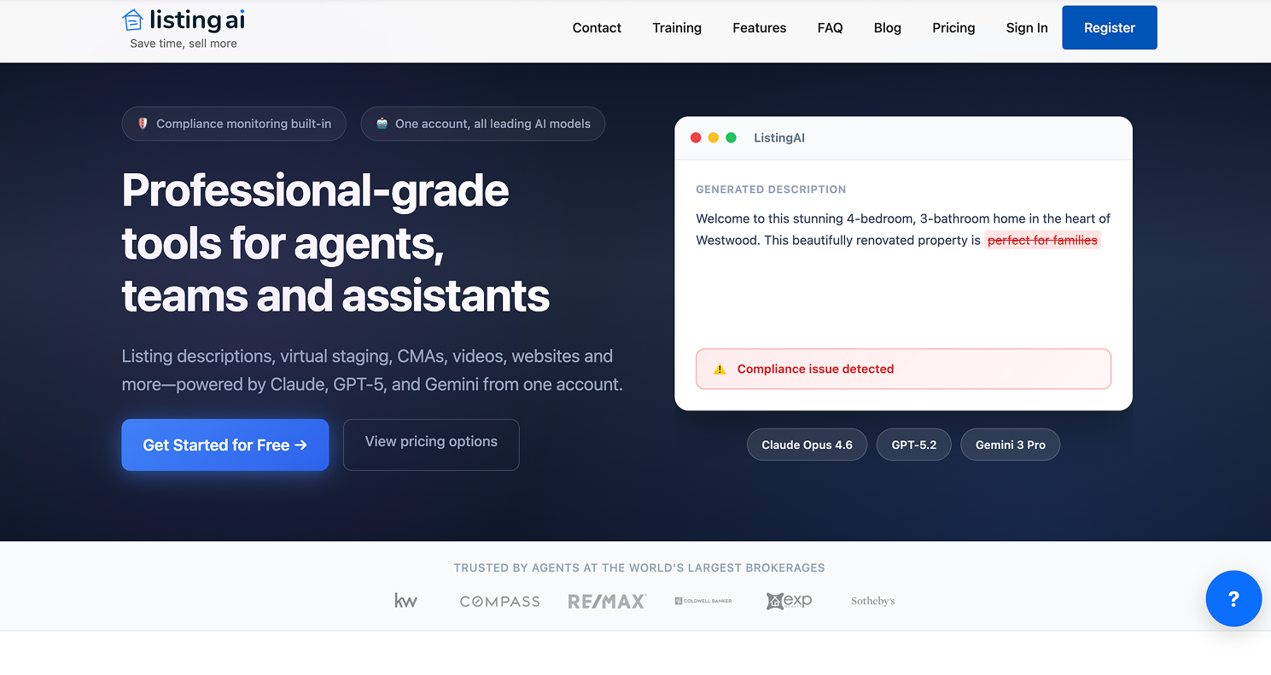Click the ListingAI house logo icon
The height and width of the screenshot is (675, 1271).
(x=132, y=19)
